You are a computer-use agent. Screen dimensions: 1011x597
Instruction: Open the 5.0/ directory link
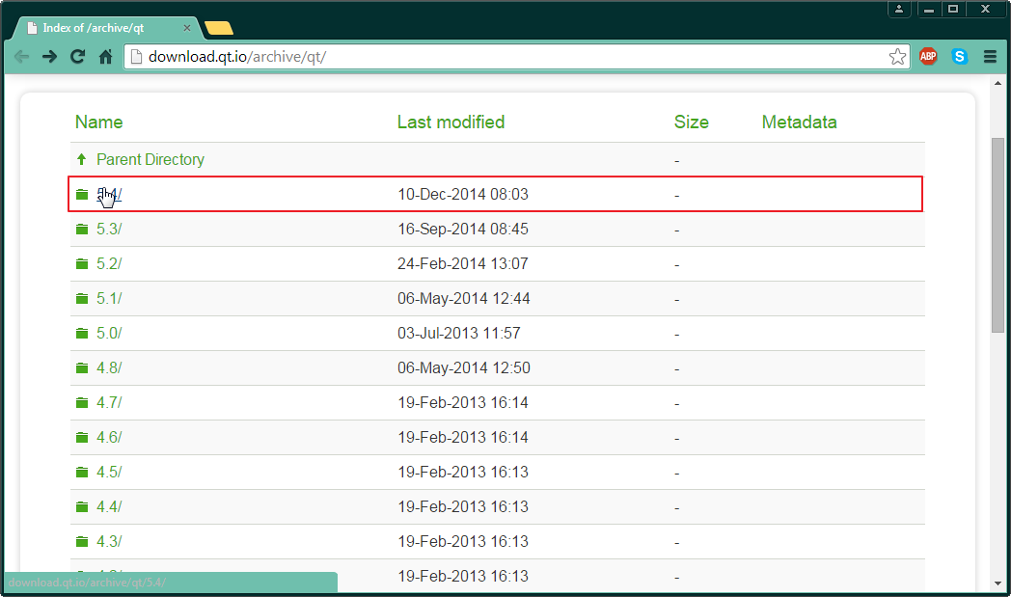(109, 334)
